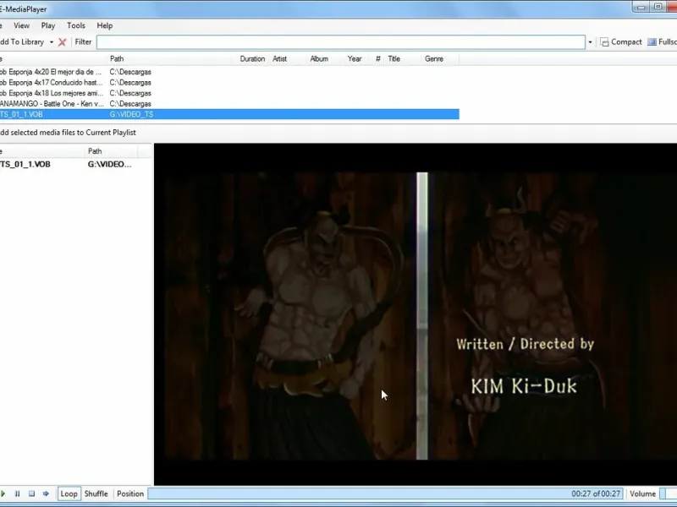This screenshot has height=507, width=677.
Task: Click the Position seek bar
Action: [x=386, y=493]
